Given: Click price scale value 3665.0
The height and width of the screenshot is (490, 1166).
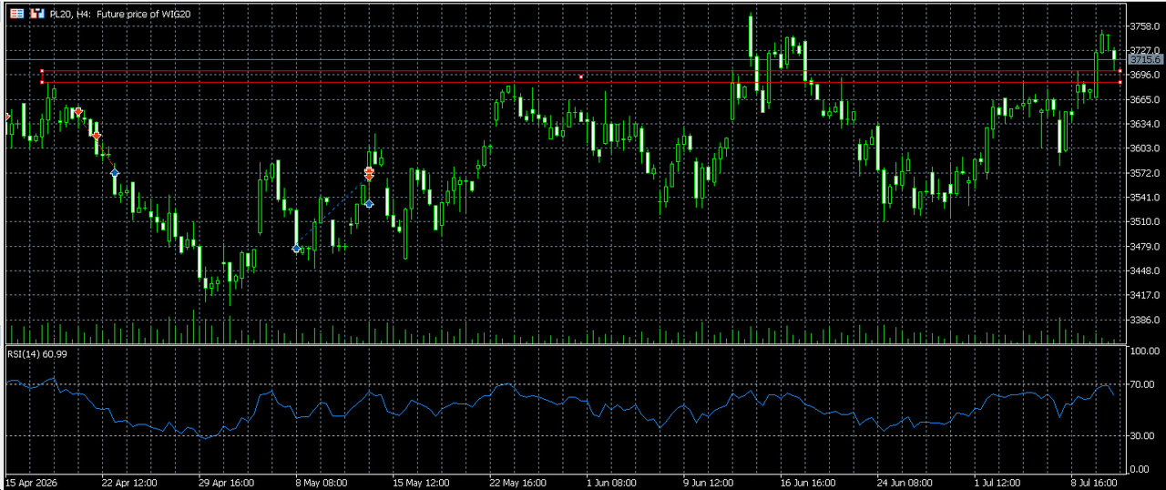Looking at the screenshot, I should coord(1144,99).
